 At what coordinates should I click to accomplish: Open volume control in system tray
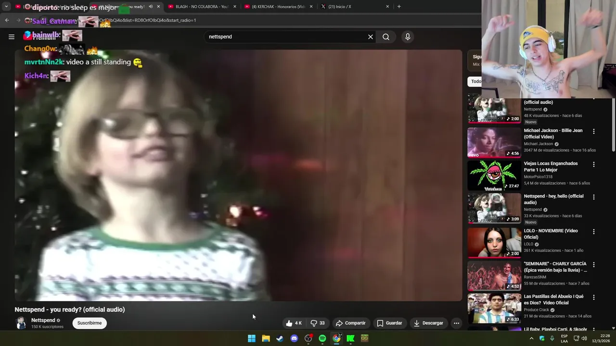click(584, 338)
